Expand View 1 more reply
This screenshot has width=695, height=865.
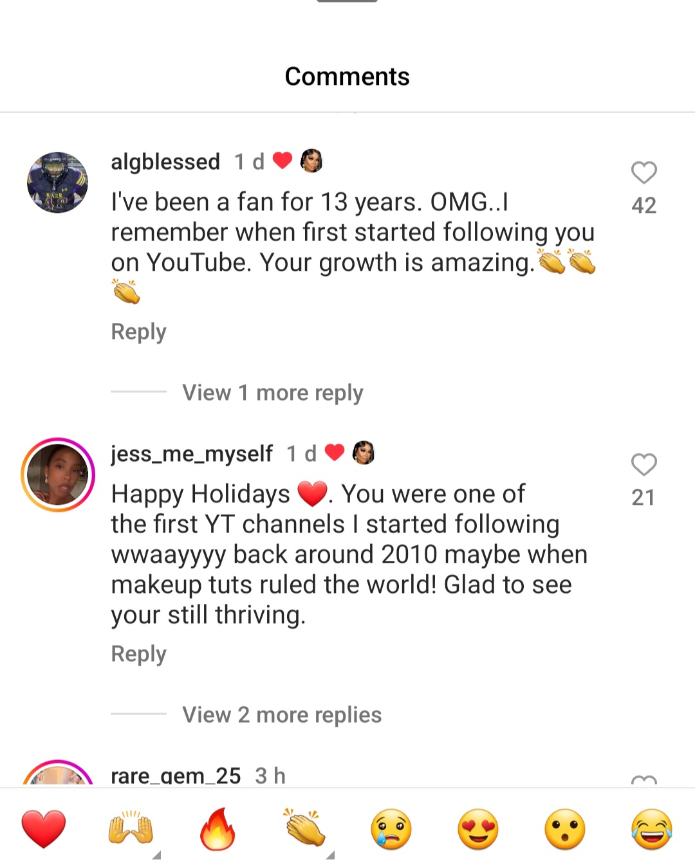tap(272, 392)
